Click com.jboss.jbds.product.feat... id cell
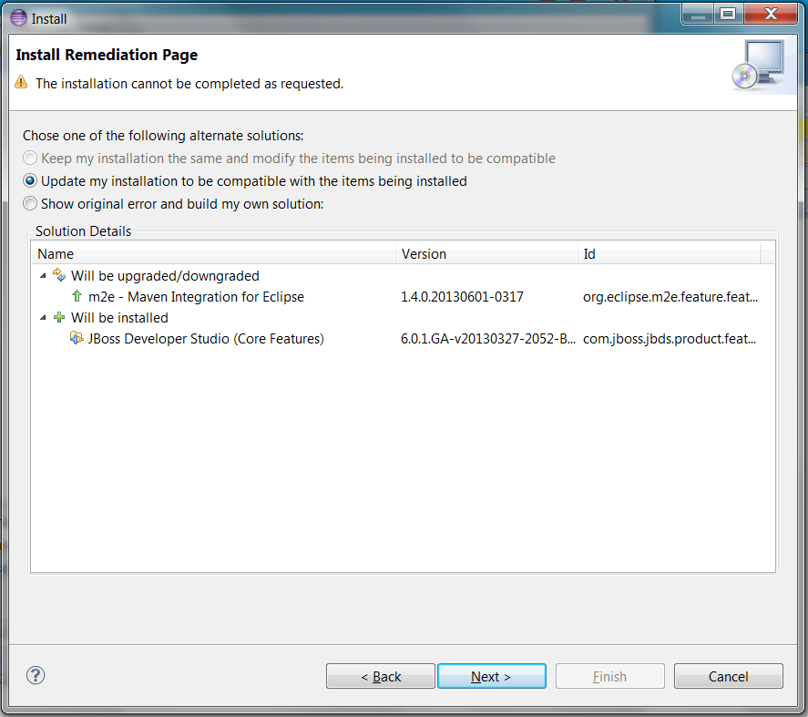Viewport: 808px width, 717px height. tap(670, 339)
